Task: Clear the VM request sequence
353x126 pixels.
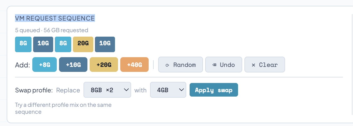Action: [264, 65]
